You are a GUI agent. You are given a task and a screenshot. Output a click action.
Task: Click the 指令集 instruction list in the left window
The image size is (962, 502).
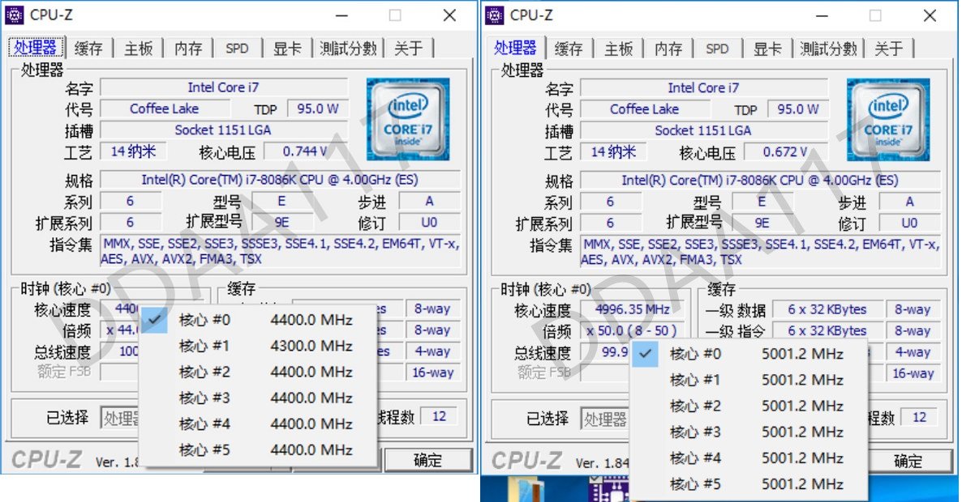(281, 252)
